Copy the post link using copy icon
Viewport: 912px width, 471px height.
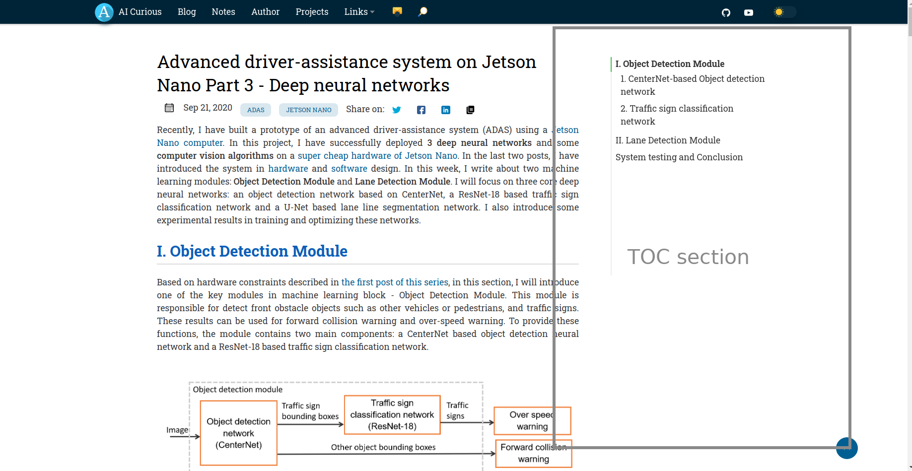point(470,110)
